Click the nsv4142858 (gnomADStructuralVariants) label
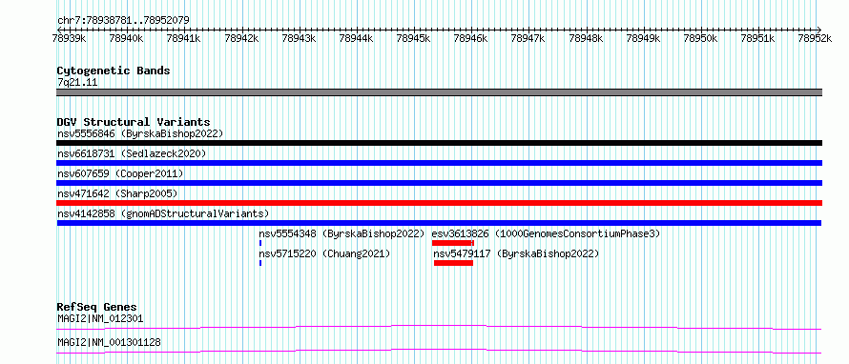 point(163,213)
